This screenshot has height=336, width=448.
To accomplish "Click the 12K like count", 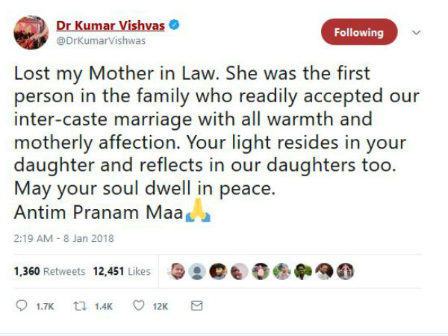I will click(161, 307).
